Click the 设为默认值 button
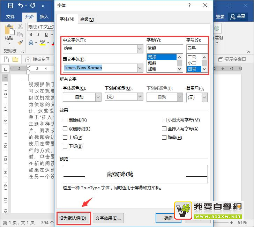Screen dimensions: 254x227 (74, 218)
